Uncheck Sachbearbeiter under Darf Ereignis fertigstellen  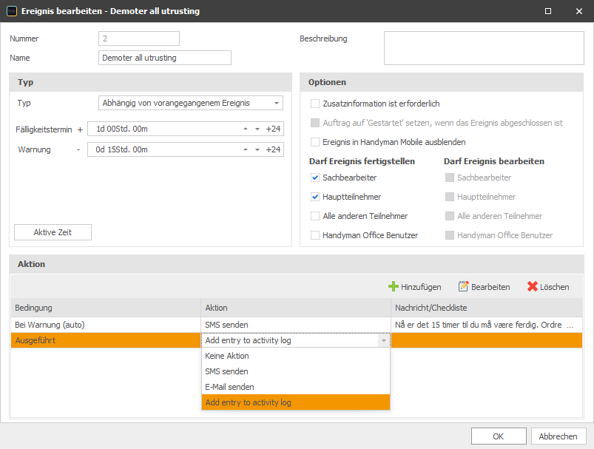(x=316, y=178)
